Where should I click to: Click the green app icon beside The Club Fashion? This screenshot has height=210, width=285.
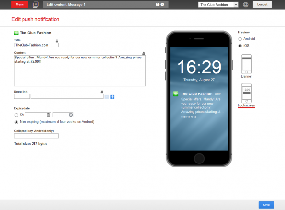pos(16,33)
